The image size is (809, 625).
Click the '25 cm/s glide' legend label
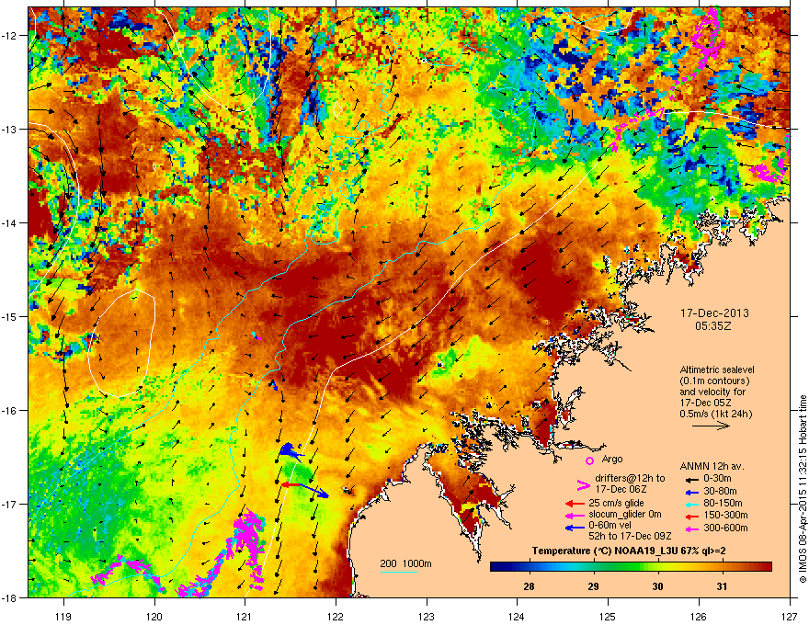click(616, 503)
